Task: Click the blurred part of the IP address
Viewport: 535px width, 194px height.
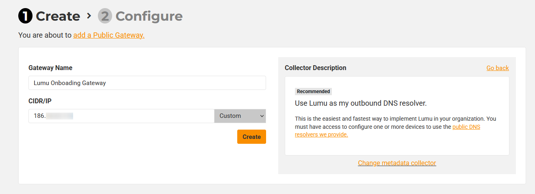Action: 59,116
